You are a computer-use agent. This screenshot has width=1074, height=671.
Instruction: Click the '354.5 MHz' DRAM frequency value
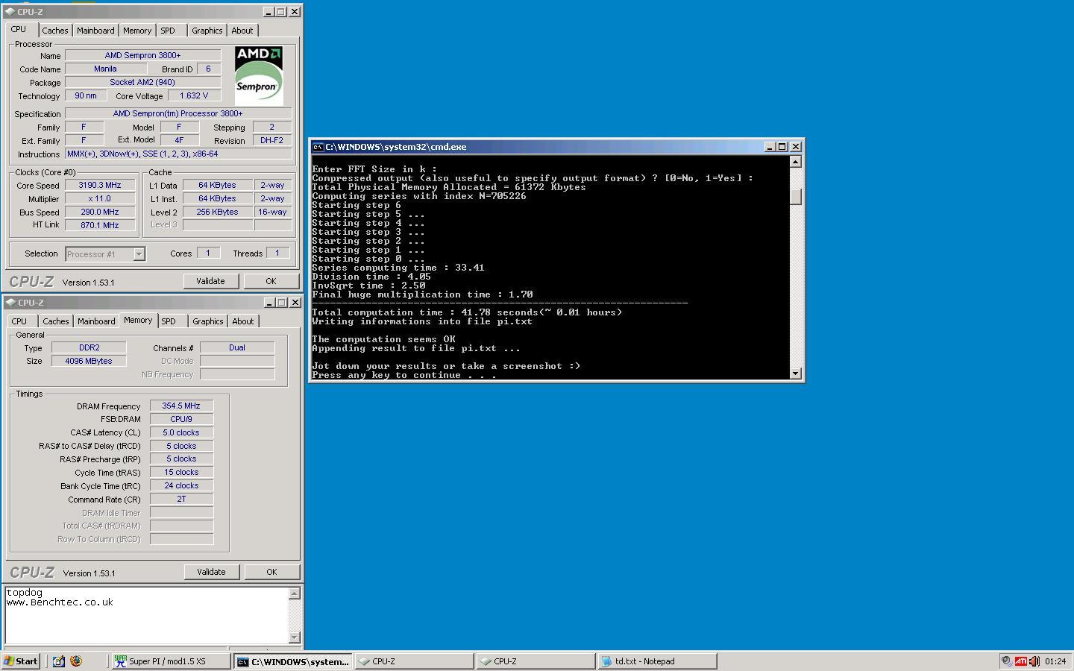[x=181, y=406]
